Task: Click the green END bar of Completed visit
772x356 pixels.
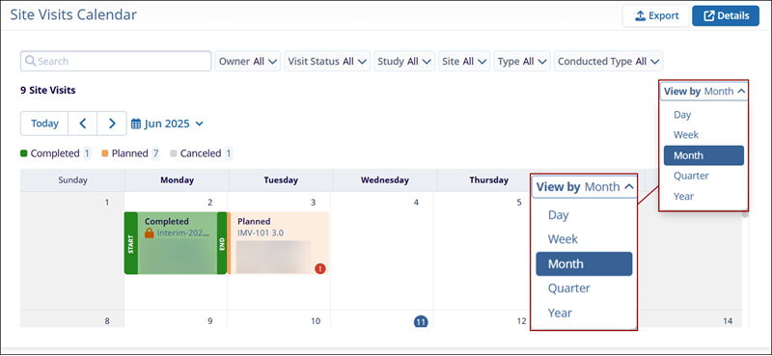Action: [x=222, y=243]
